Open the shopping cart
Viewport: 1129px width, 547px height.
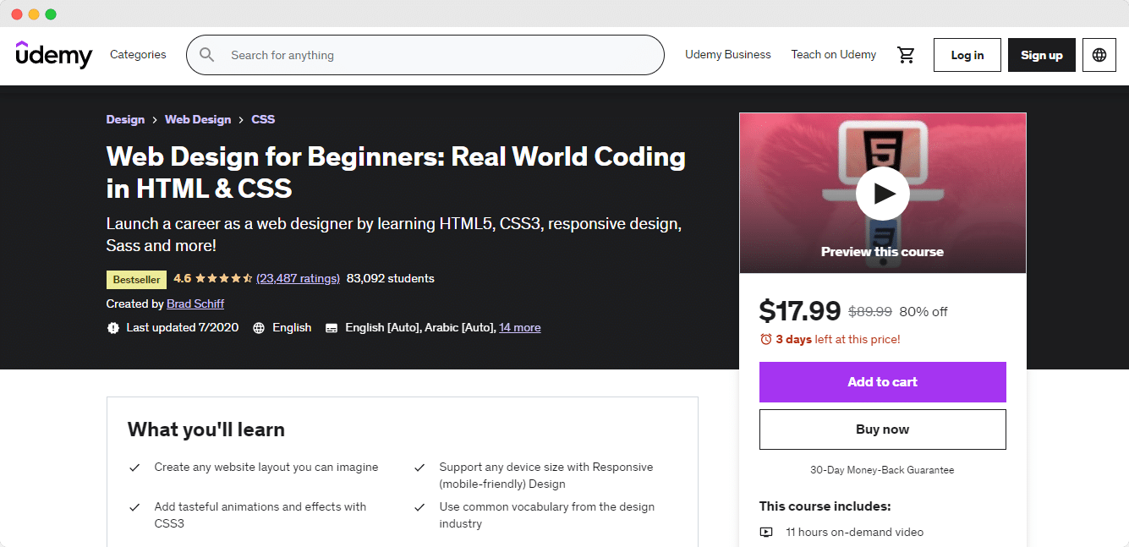click(906, 55)
